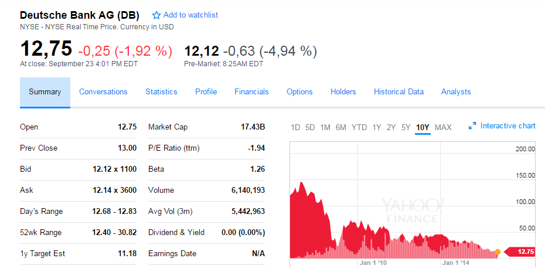Switch to the Statistics tab
The height and width of the screenshot is (272, 545).
161,91
